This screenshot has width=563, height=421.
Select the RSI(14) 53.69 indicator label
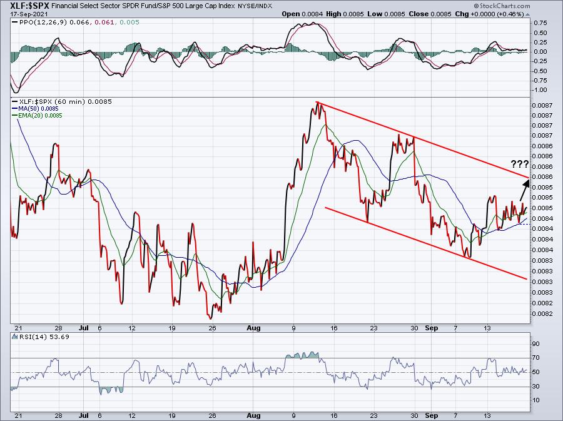click(x=44, y=337)
